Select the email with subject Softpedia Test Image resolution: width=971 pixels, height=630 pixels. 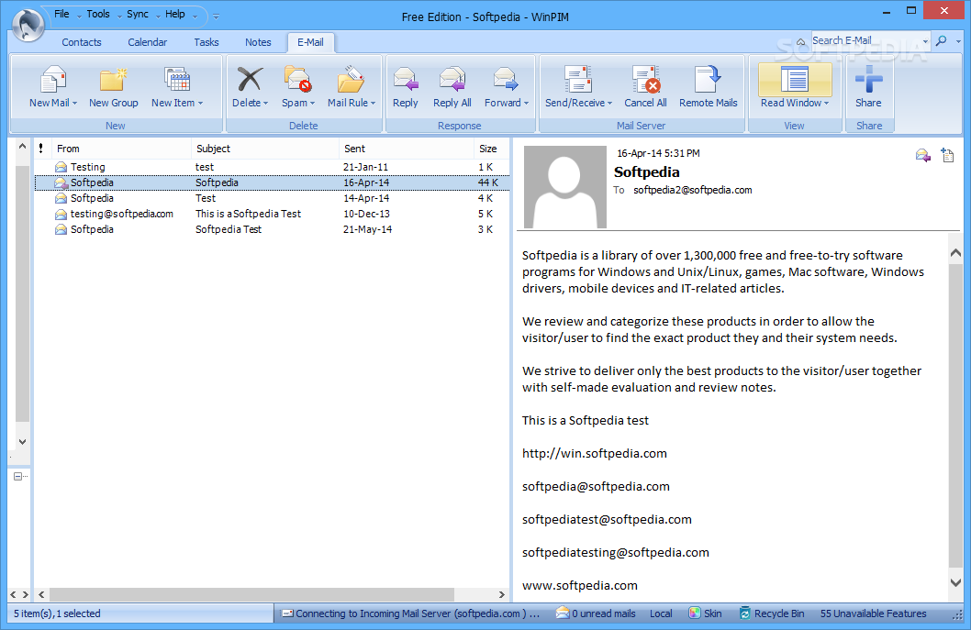coord(273,229)
